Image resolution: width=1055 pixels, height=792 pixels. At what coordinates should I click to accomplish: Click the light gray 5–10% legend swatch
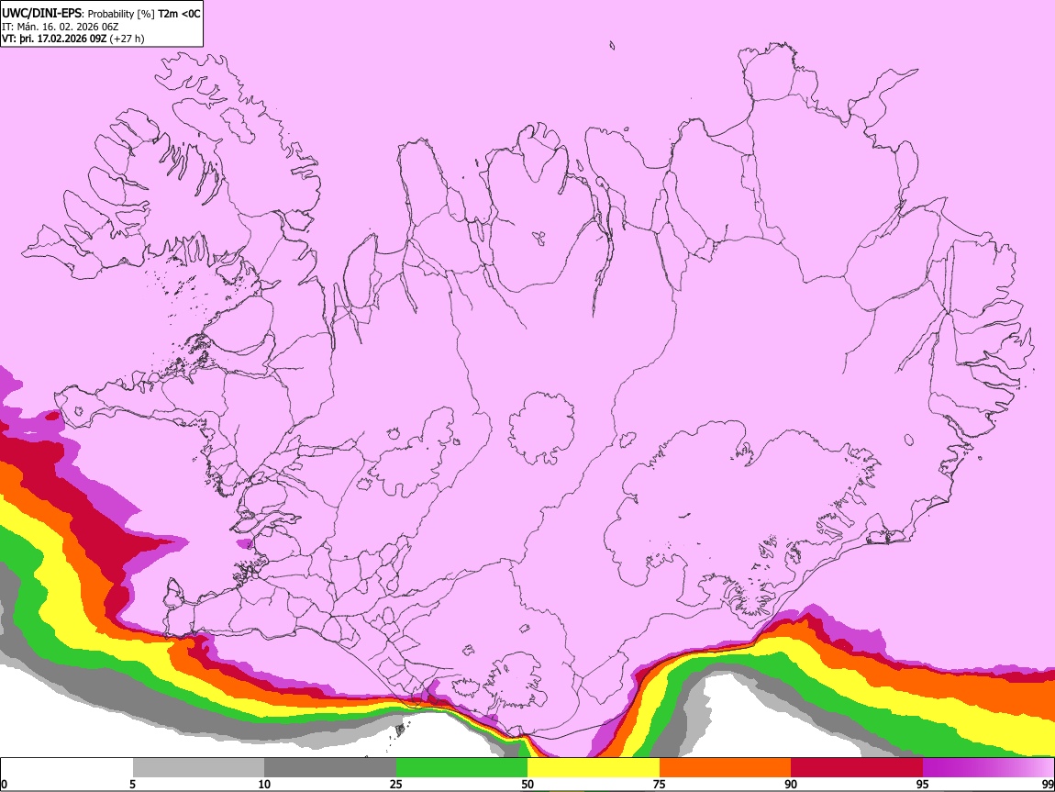point(198,768)
